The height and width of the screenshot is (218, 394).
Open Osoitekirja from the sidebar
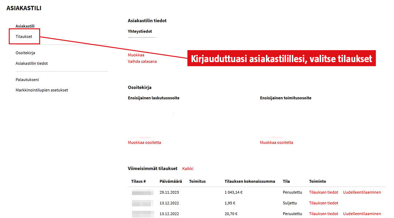[x=25, y=53]
